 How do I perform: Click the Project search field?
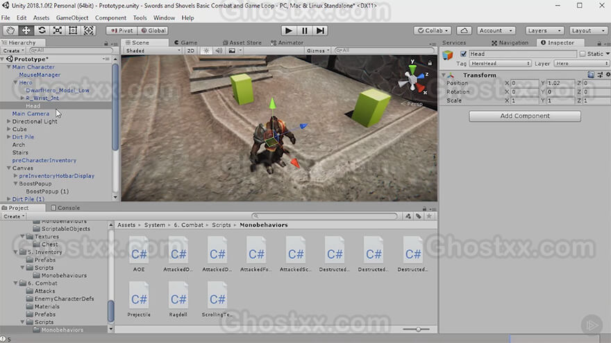coord(325,216)
